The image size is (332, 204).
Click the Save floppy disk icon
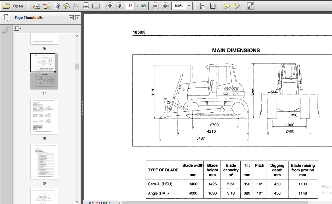(76, 6)
